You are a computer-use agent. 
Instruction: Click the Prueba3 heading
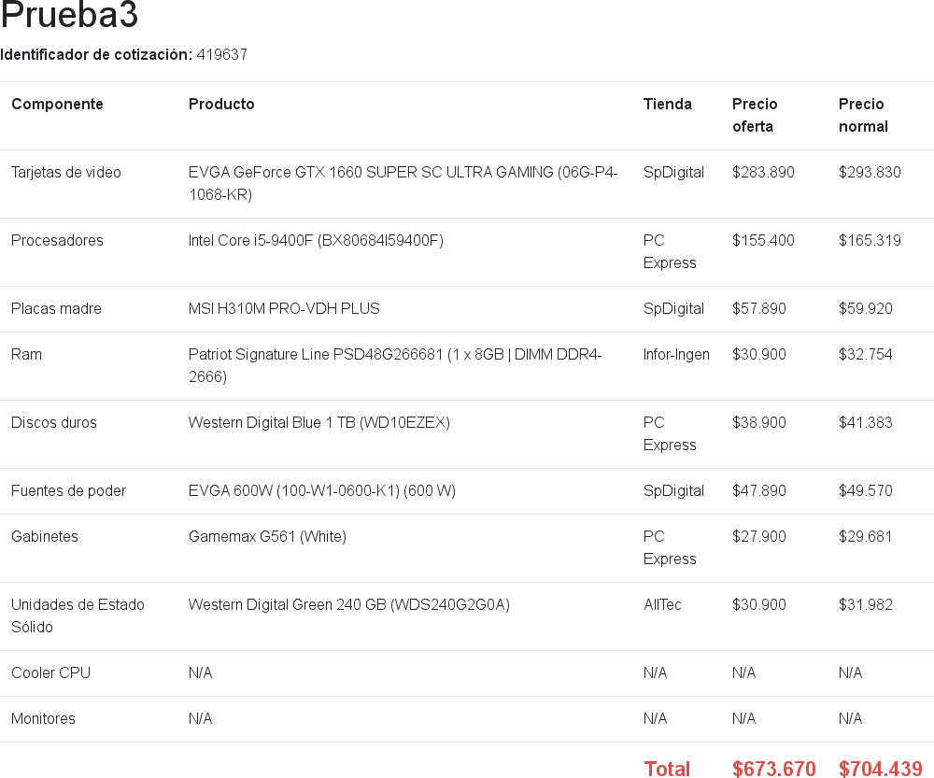tap(69, 14)
